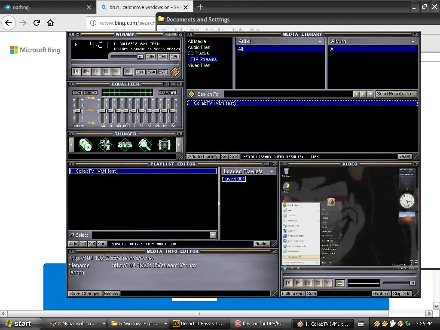440x330 pixels.
Task: Toggle the EQ window button
Action: [151, 56]
